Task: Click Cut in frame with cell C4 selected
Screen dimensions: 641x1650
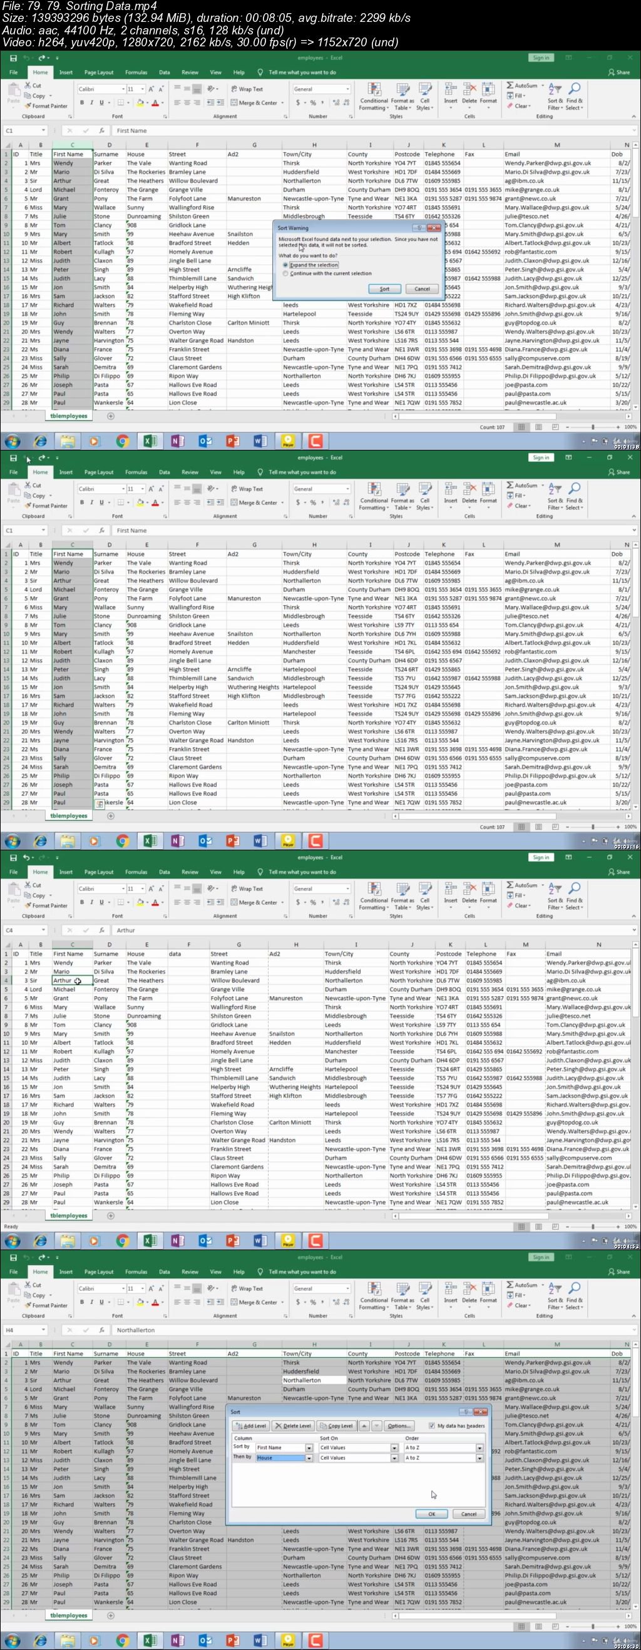Action: pyautogui.click(x=33, y=886)
